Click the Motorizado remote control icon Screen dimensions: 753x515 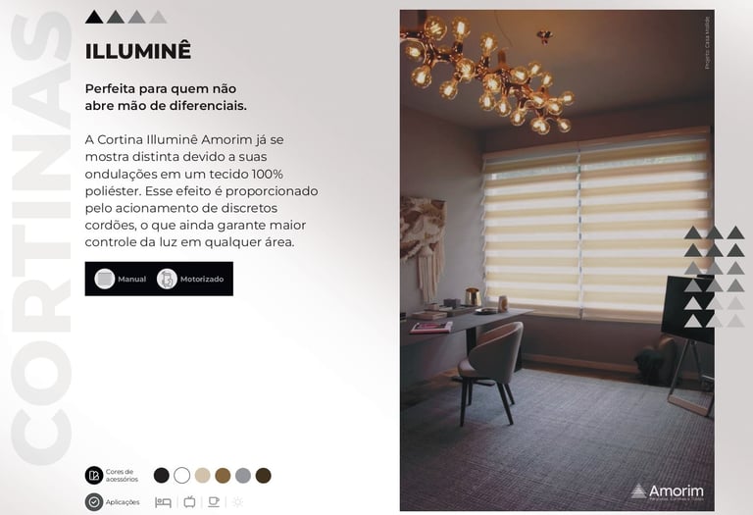pyautogui.click(x=167, y=279)
